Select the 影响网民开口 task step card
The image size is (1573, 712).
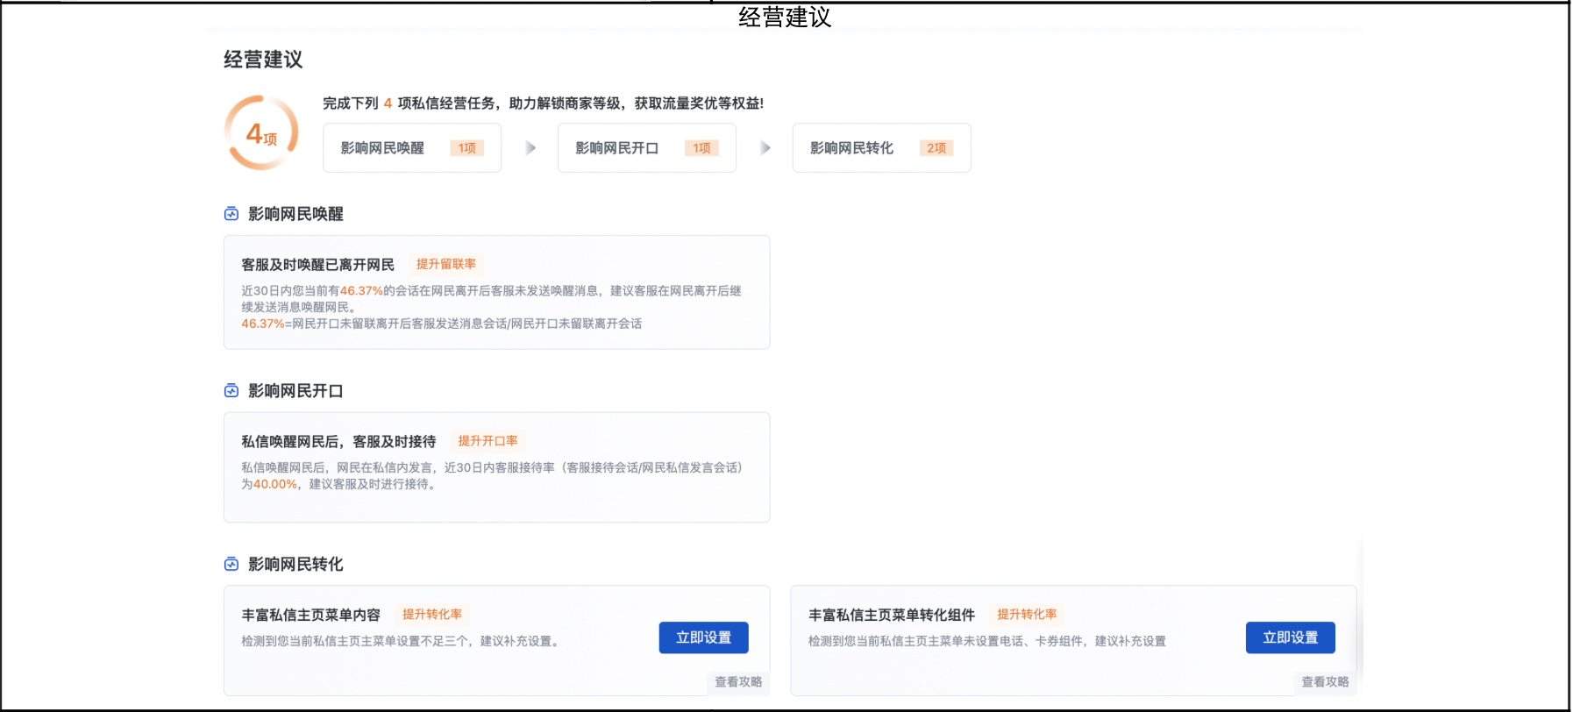[646, 148]
